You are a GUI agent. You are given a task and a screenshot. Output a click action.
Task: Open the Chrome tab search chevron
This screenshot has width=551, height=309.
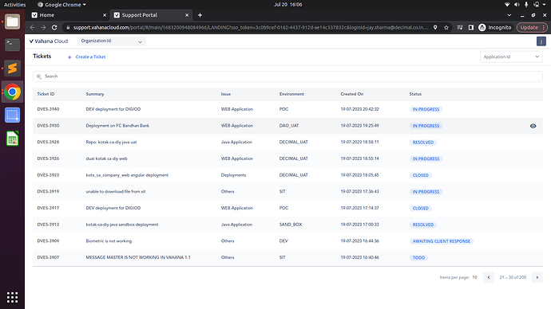(x=509, y=15)
